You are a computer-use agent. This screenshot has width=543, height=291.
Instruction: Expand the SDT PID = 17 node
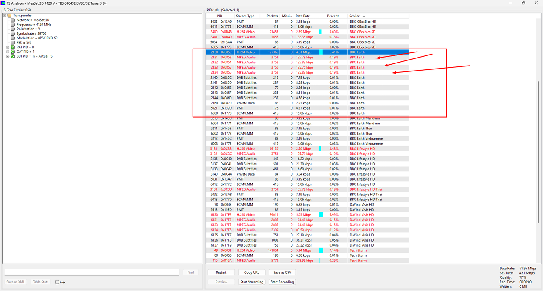click(8, 56)
